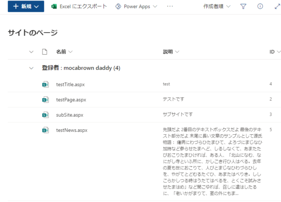Click ID value 3 of subSite row
The height and width of the screenshot is (202, 281).
tap(271, 114)
